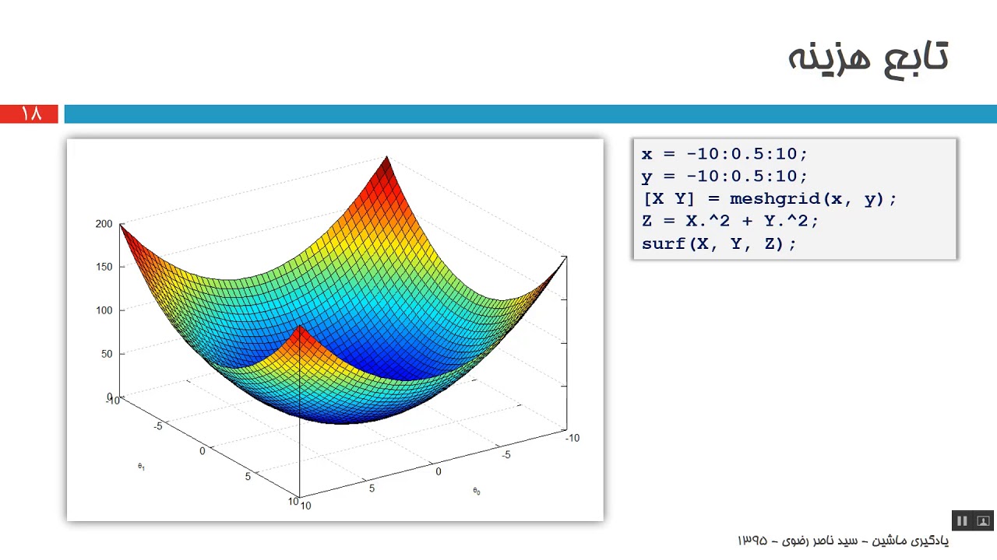The height and width of the screenshot is (560, 997).
Task: Click the "Z = X.^2 + Y.^2;" line
Action: tap(731, 221)
